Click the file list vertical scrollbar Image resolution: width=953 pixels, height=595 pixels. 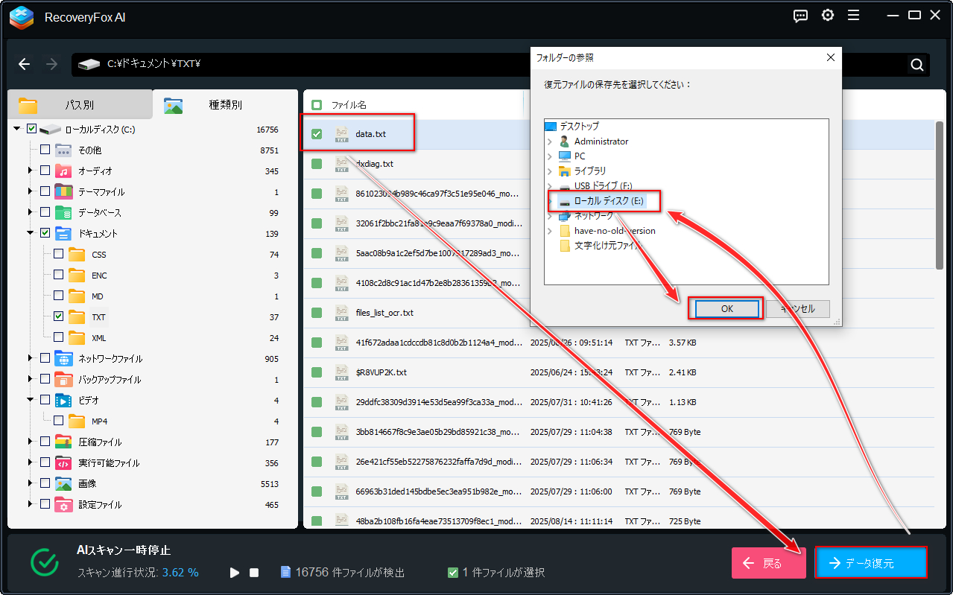(939, 194)
